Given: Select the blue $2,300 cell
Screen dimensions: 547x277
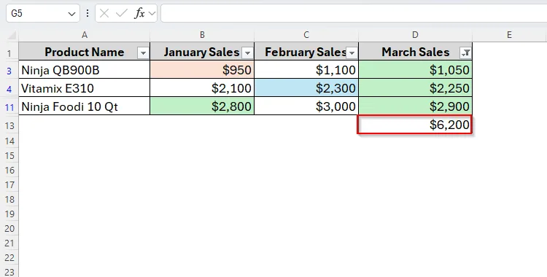Looking at the screenshot, I should [x=306, y=88].
